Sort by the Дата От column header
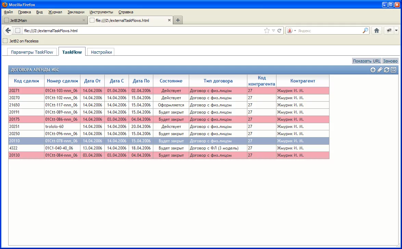Screen dimensions: 402x249 [92, 81]
